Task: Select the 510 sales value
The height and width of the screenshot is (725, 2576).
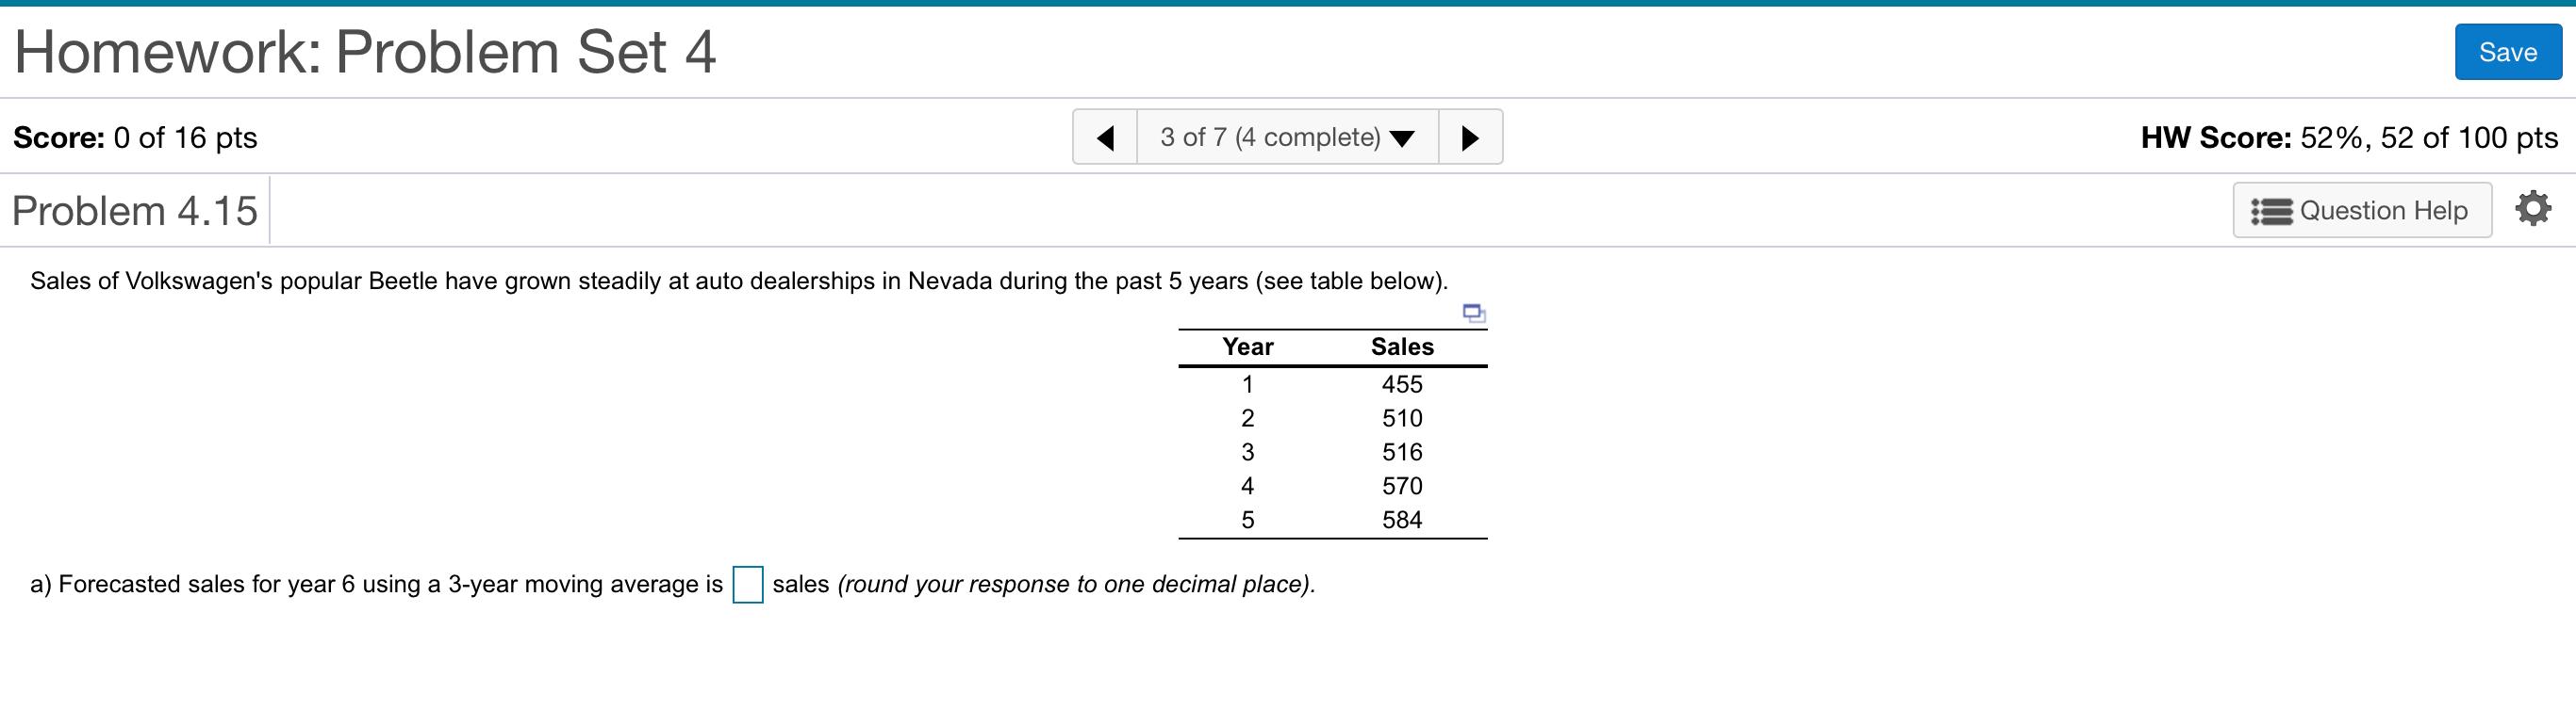Action: coord(1402,418)
